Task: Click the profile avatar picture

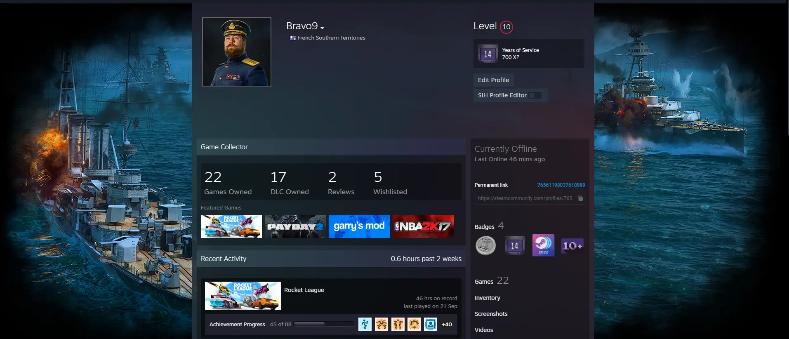Action: (237, 52)
